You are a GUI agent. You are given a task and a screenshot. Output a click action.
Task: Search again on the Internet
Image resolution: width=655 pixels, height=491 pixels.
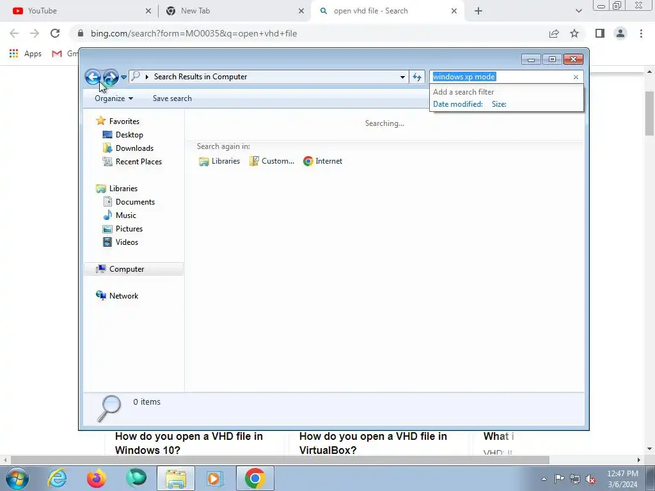(x=323, y=161)
